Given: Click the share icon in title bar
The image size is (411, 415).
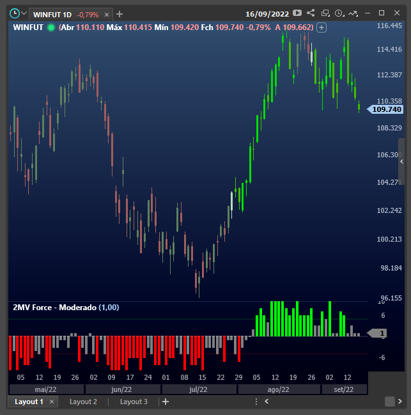Looking at the screenshot, I should (311, 13).
